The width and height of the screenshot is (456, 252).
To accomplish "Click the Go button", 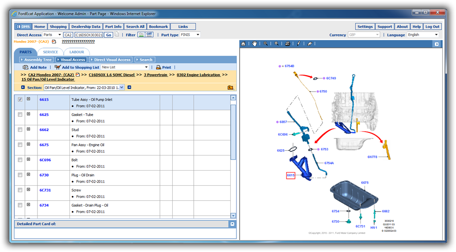I will (x=109, y=35).
